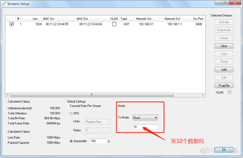Click the VLAN column header
Image resolution: width=243 pixels, height=158 pixels.
tap(114, 19)
